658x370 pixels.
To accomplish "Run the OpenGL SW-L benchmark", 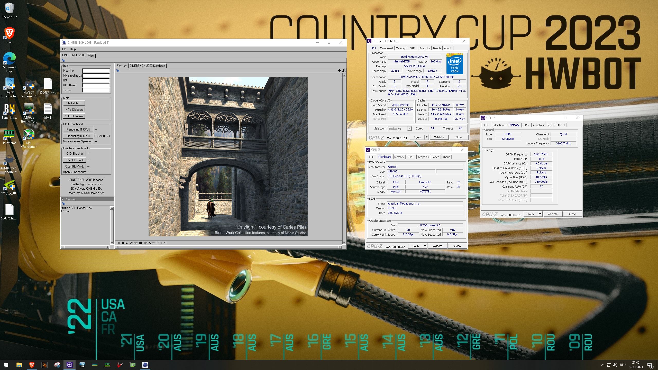I will [75, 160].
